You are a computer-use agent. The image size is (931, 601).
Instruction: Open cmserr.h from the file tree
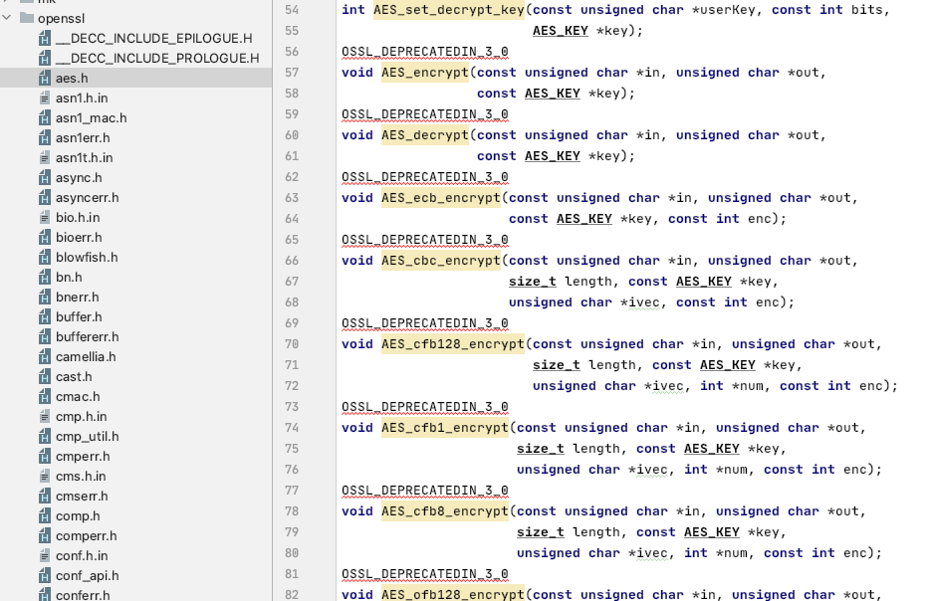(82, 496)
